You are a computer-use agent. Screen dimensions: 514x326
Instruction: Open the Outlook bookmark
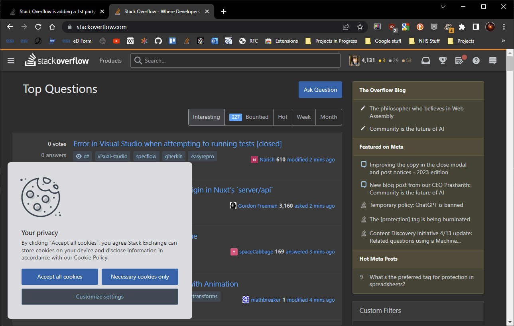(x=214, y=41)
